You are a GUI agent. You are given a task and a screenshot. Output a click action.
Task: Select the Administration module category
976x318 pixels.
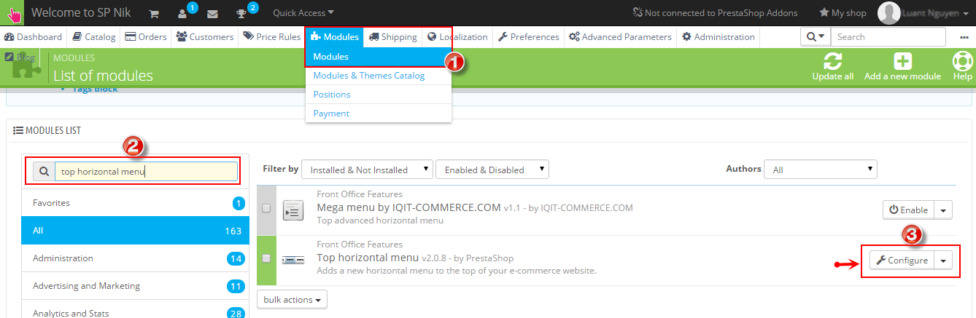pos(135,258)
